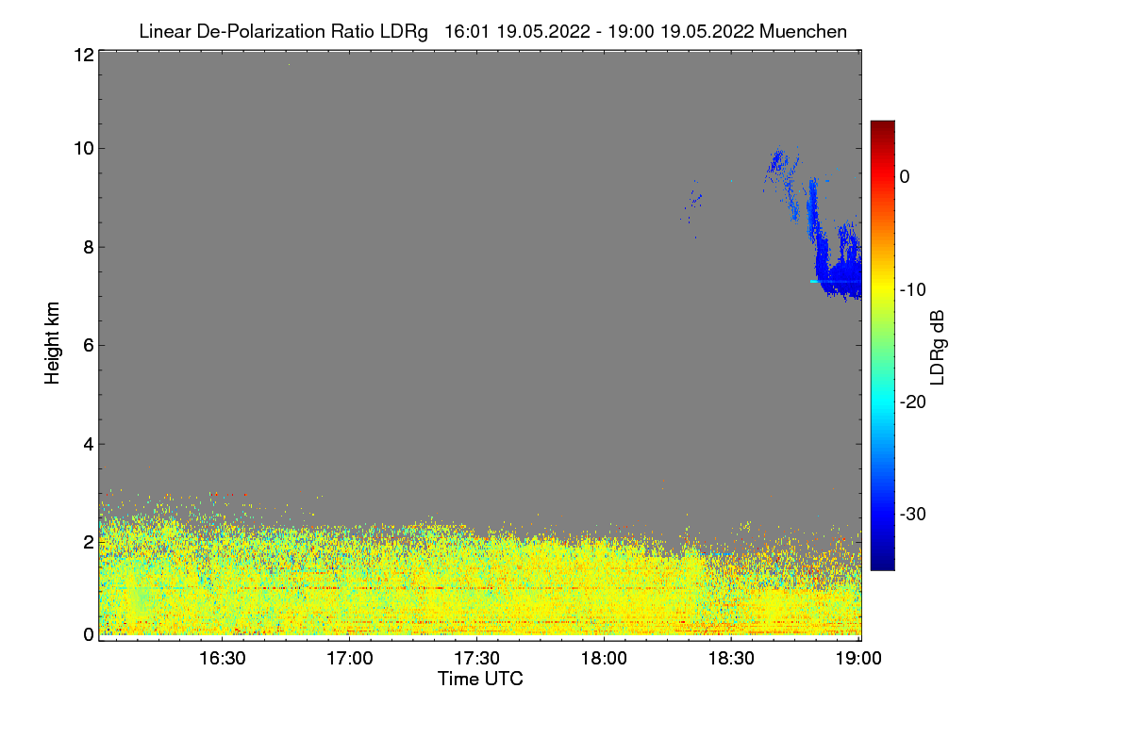Viewport: 1132px width, 754px height.
Task: Click the 19:00 time axis label
Action: point(859,659)
